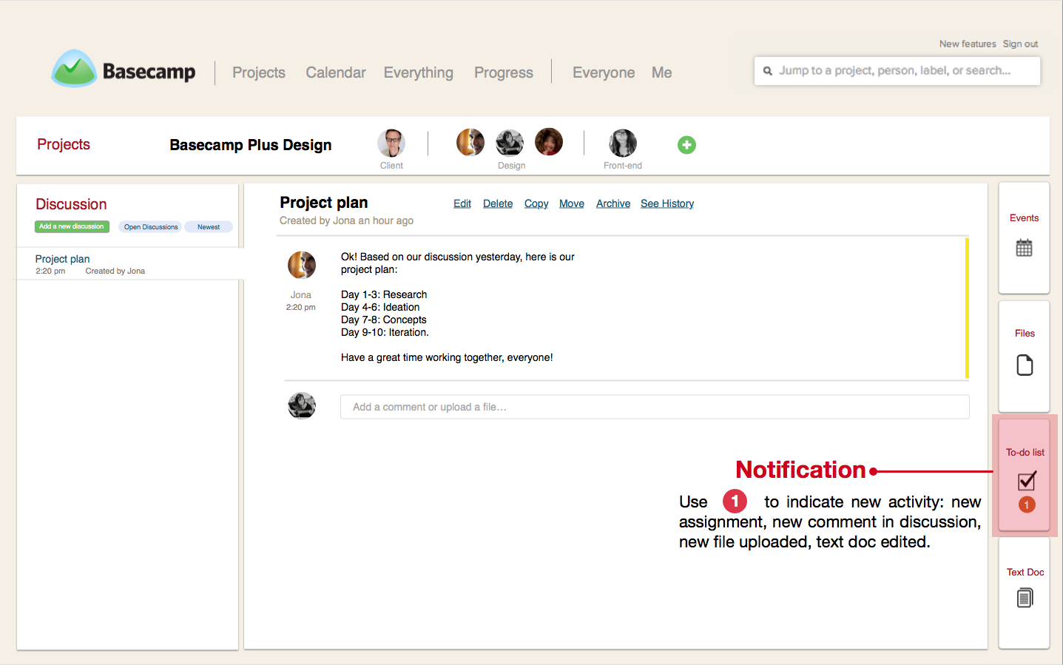Screen dimensions: 1063x665
Task: Click the Text Doc tab label
Action: coord(1025,573)
